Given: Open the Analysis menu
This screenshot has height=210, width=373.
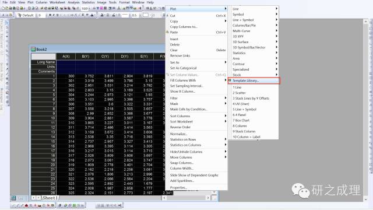Looking at the screenshot, I should pos(73,2).
